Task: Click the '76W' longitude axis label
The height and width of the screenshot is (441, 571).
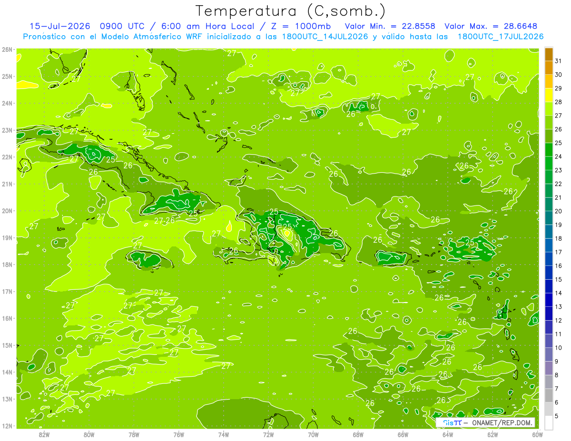Action: (179, 434)
